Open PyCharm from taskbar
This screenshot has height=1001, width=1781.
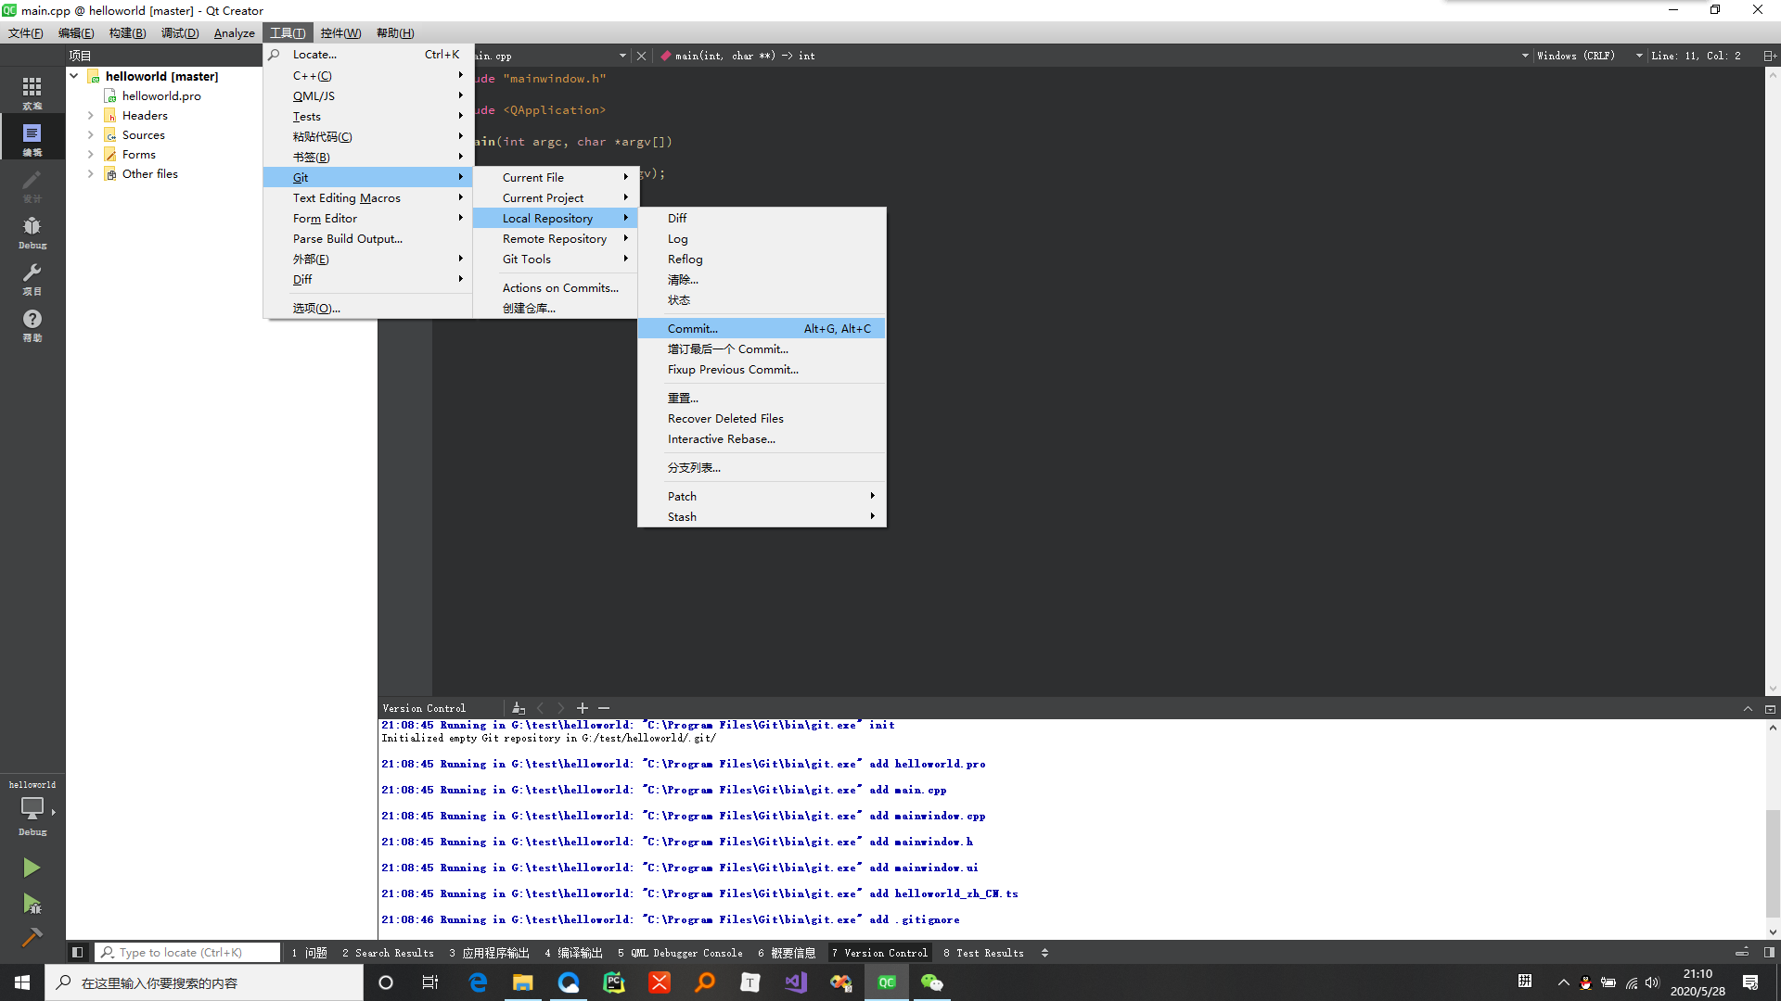coord(614,982)
